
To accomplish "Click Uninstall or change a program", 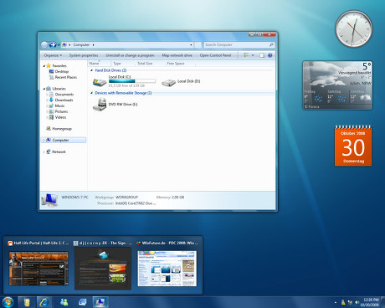I will coord(130,55).
